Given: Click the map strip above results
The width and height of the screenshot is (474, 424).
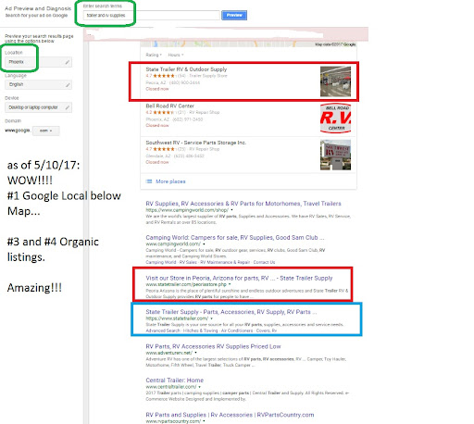Looking at the screenshot, I should click(248, 44).
